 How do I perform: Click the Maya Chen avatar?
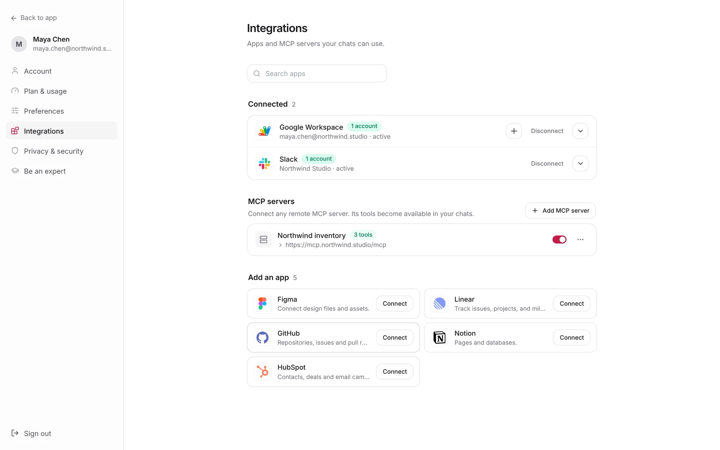pyautogui.click(x=19, y=44)
